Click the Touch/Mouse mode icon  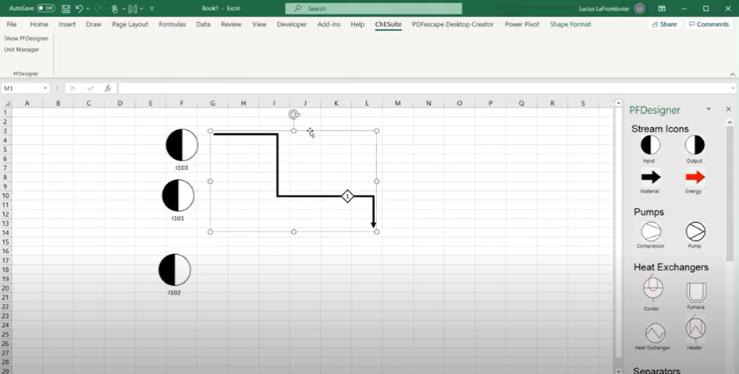115,9
